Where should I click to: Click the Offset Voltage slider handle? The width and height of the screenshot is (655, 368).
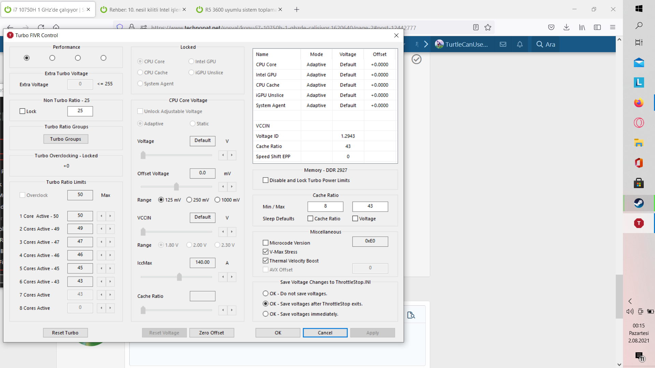176,187
